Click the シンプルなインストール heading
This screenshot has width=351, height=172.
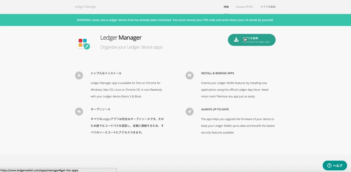pyautogui.click(x=106, y=73)
